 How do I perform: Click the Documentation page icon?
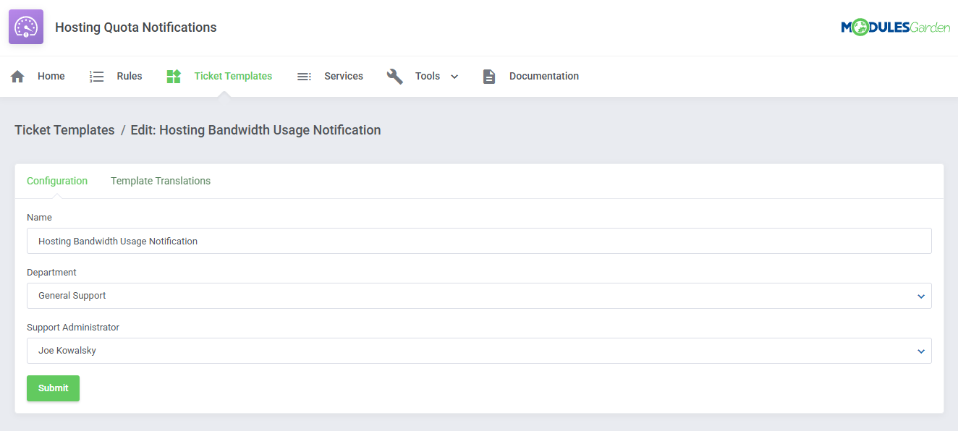click(x=488, y=75)
